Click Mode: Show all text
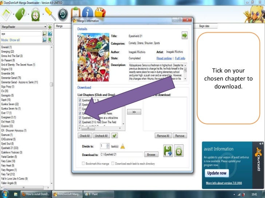 [x=10, y=40]
